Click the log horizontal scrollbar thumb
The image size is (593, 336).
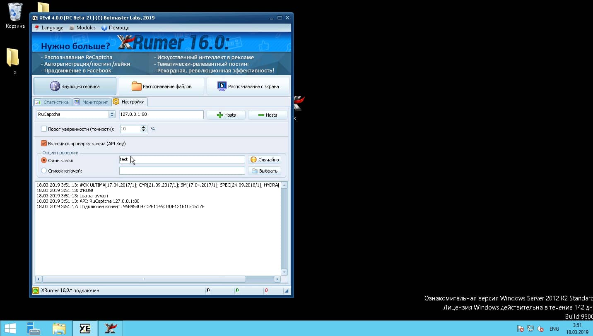[x=144, y=279]
